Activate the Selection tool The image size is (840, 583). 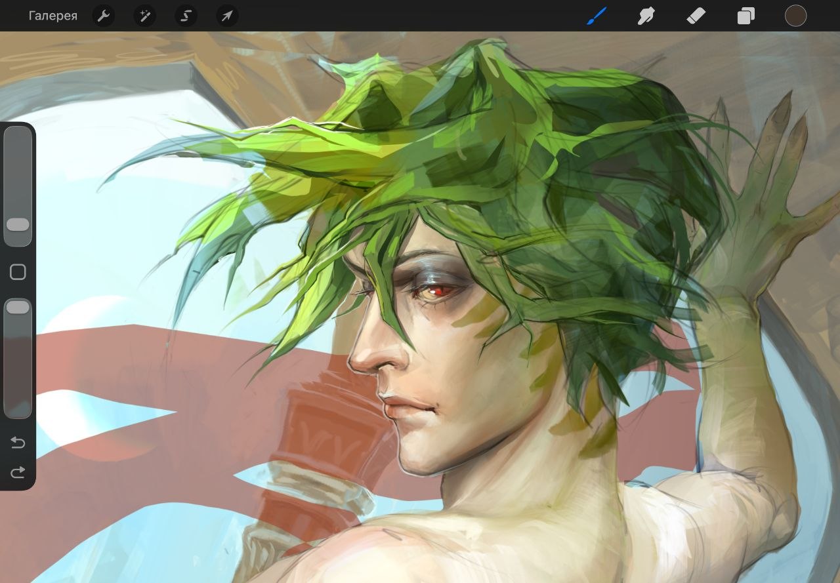coord(186,16)
